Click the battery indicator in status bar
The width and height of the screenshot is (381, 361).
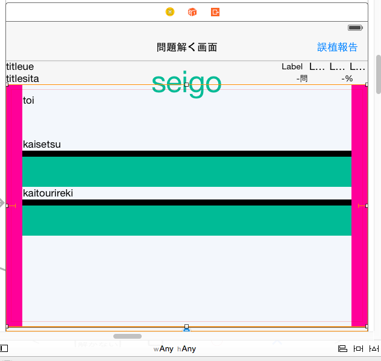click(x=355, y=28)
